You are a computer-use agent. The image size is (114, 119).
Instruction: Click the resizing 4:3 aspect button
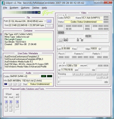coord(99,77)
